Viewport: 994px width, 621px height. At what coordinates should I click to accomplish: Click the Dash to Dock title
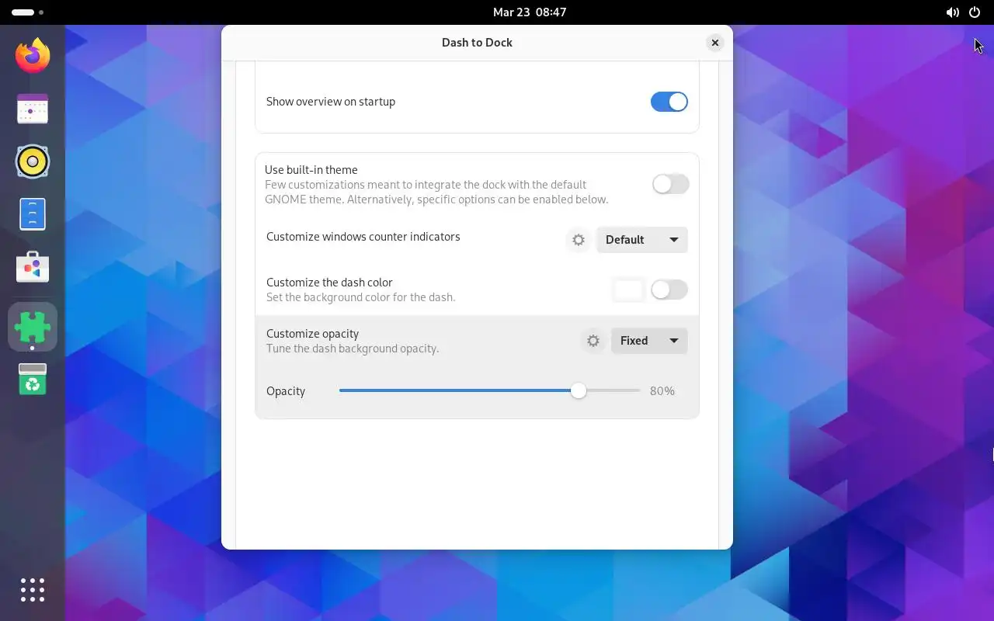tap(477, 43)
